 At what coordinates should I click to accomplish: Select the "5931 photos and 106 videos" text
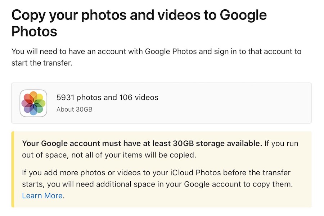(x=107, y=97)
